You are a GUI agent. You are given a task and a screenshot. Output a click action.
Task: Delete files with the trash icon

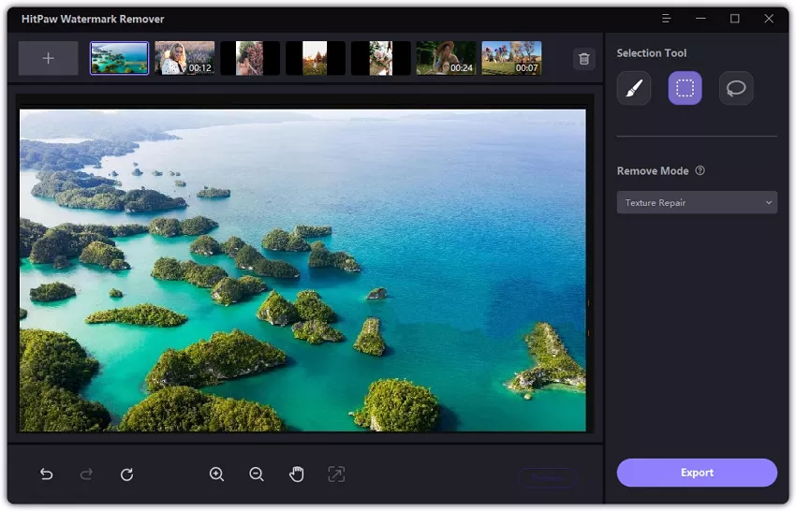click(583, 59)
